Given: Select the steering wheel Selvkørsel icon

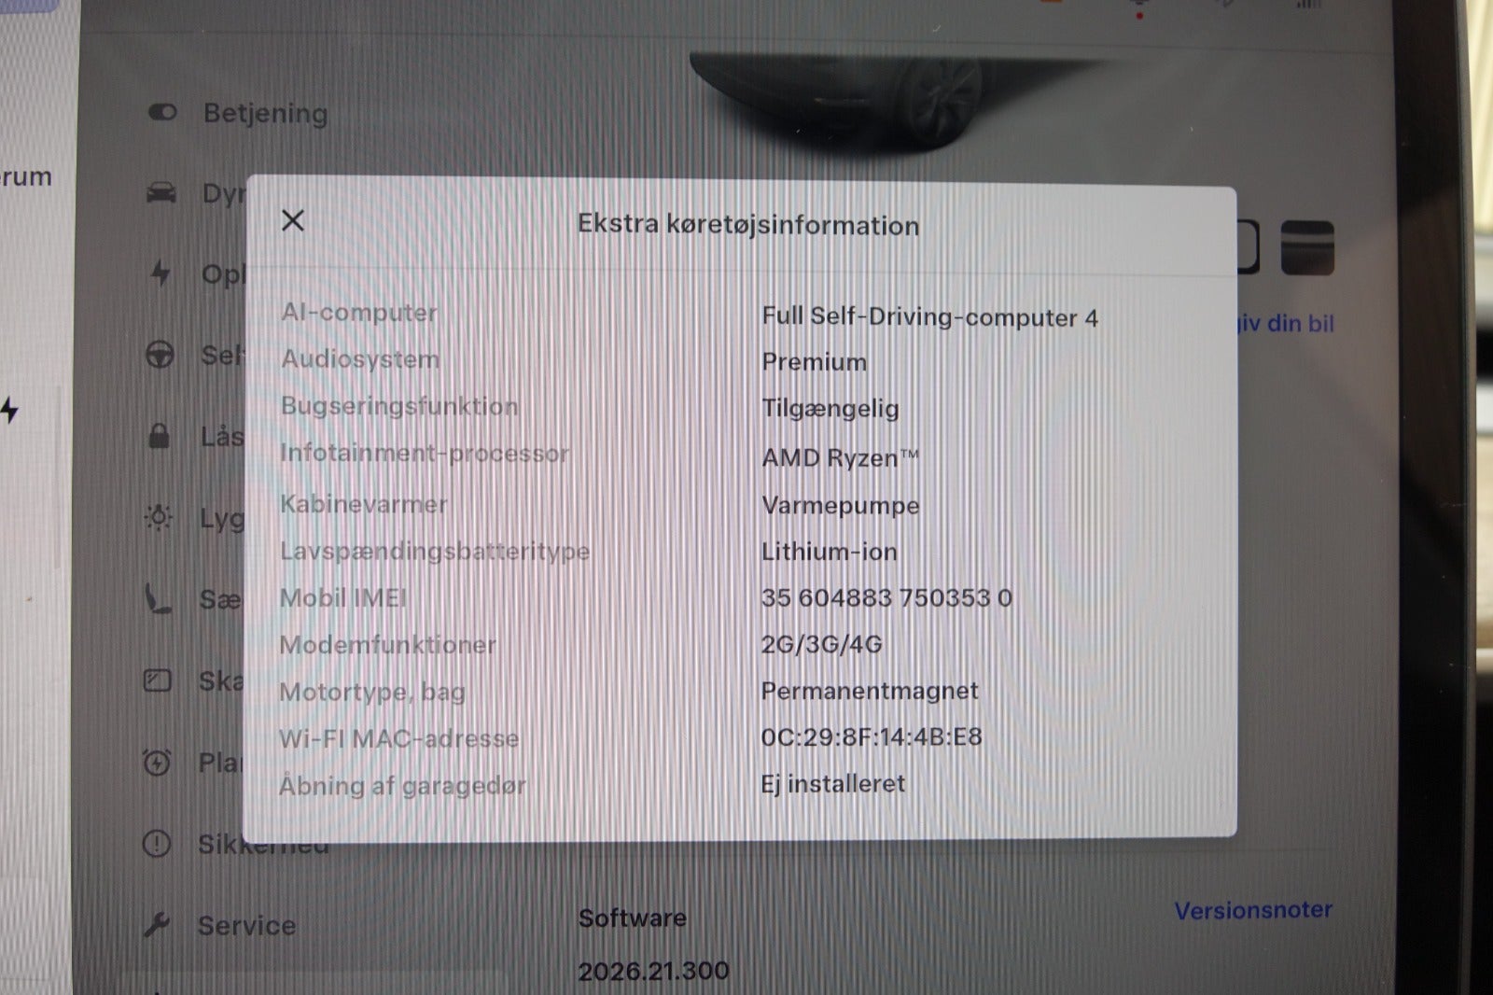Looking at the screenshot, I should [x=160, y=355].
